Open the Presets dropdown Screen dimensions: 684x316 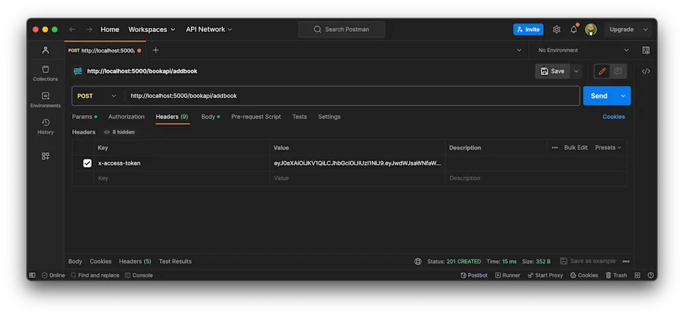click(x=608, y=148)
